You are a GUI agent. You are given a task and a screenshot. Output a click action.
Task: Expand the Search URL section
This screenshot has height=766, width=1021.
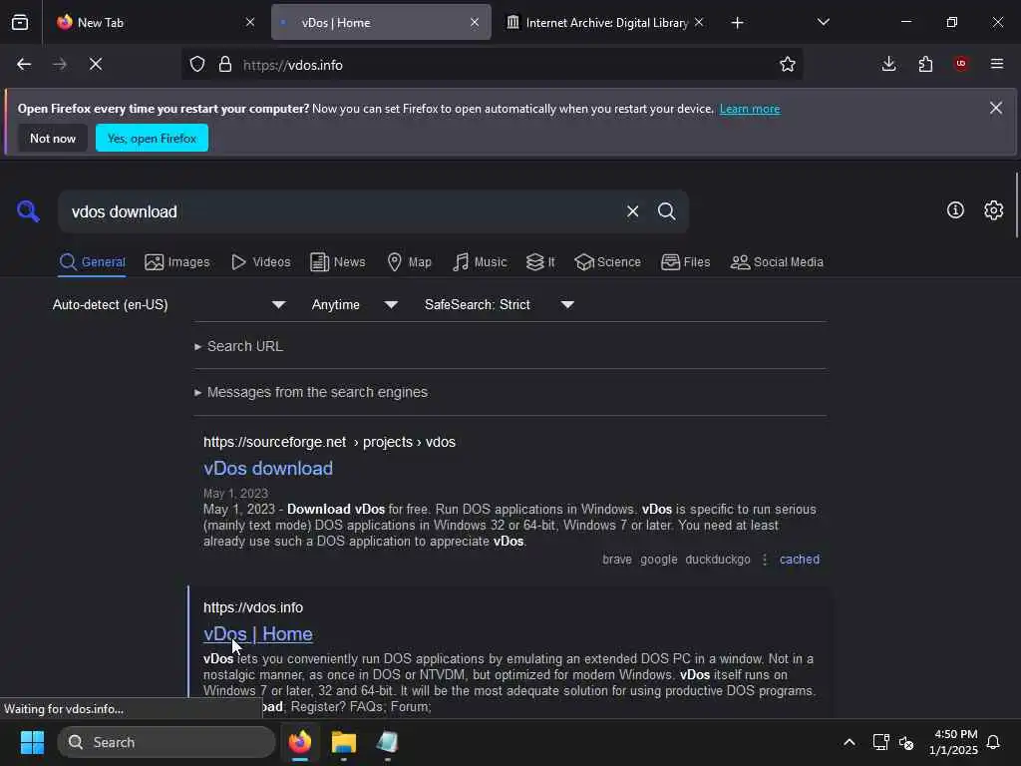239,346
